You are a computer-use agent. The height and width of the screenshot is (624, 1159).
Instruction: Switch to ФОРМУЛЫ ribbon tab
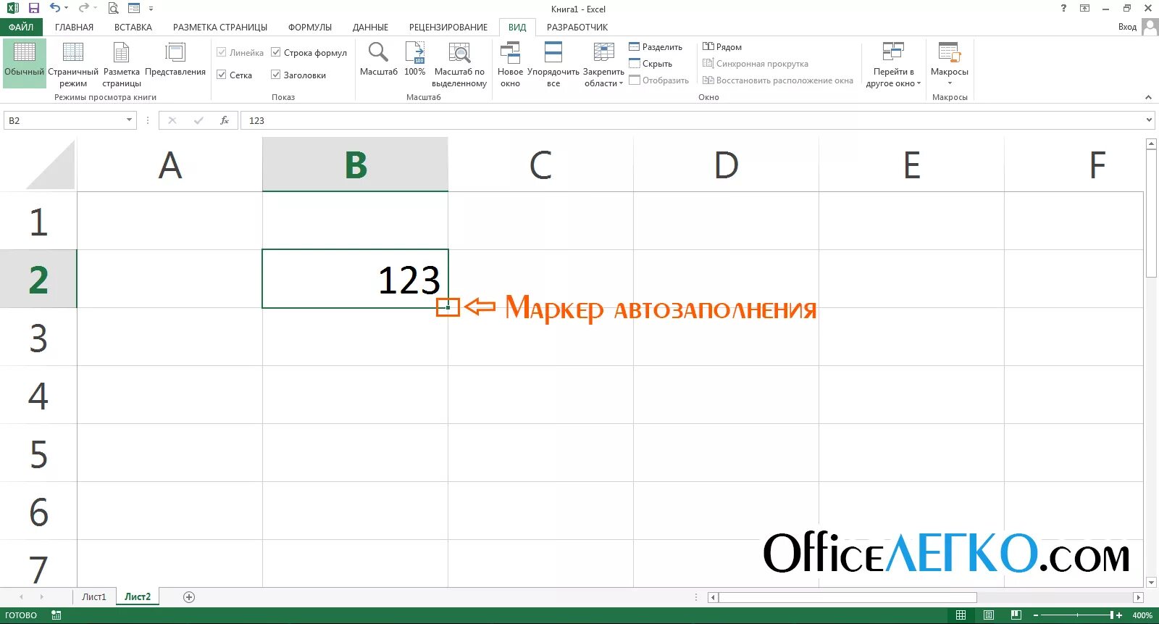click(310, 27)
